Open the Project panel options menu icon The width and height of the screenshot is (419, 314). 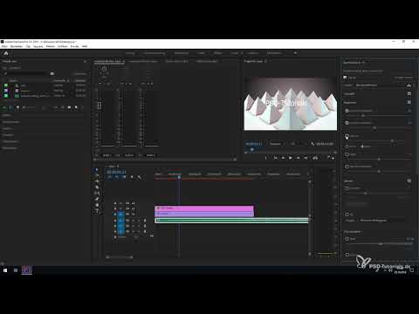coord(85,61)
